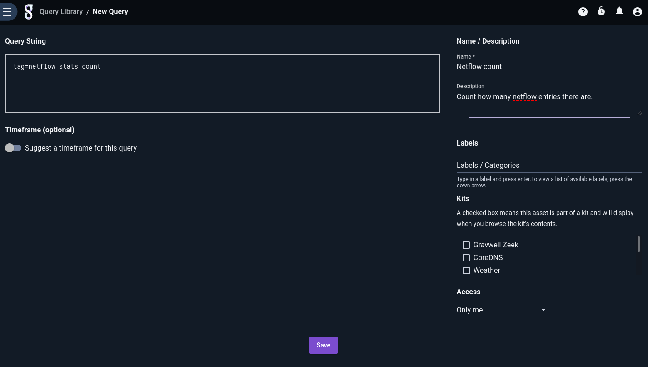Show notifications bell icon
Viewport: 648px width, 367px height.
[x=619, y=12]
